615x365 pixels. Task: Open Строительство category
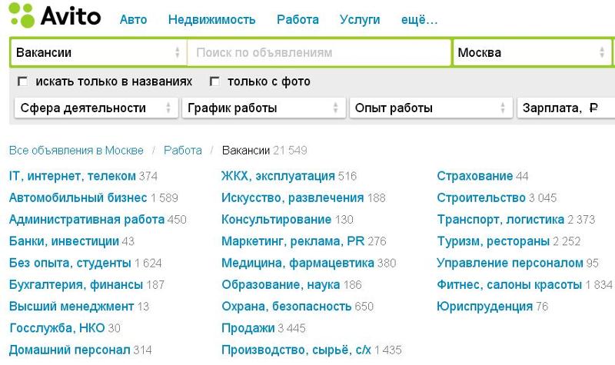coord(481,197)
